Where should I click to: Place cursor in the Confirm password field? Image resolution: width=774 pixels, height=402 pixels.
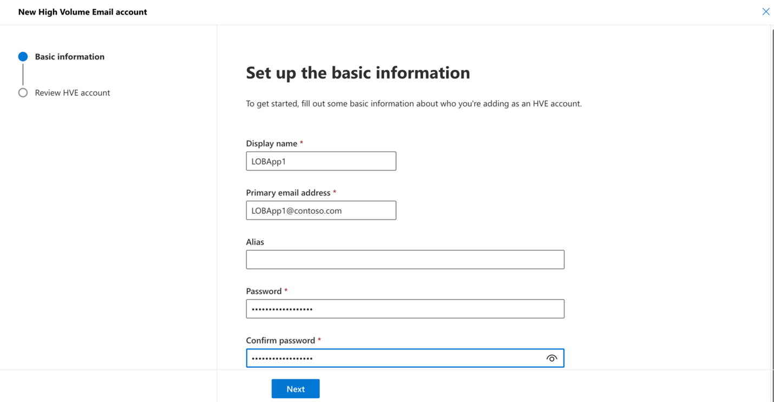pyautogui.click(x=395, y=358)
